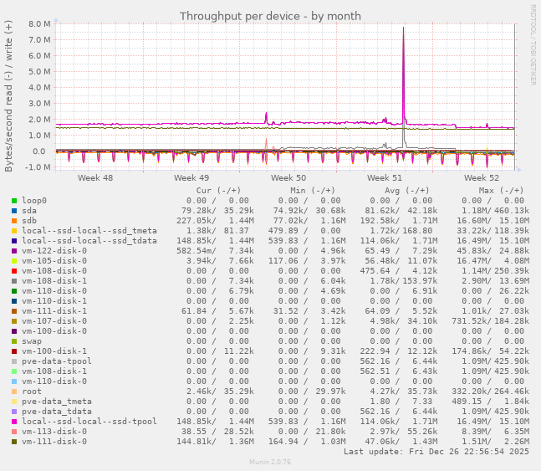
Task: Click the gray pve-data-tpool swatch
Action: tap(14, 361)
